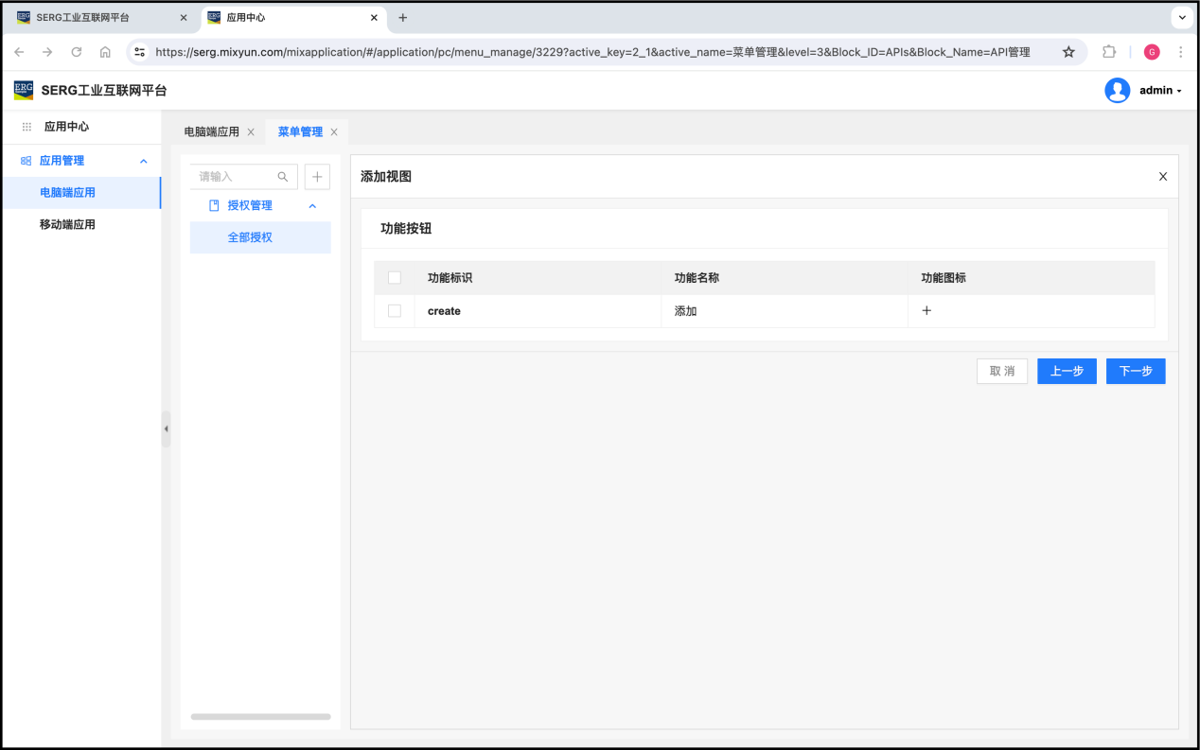Click the admin user avatar icon
The image size is (1200, 750).
(1117, 91)
